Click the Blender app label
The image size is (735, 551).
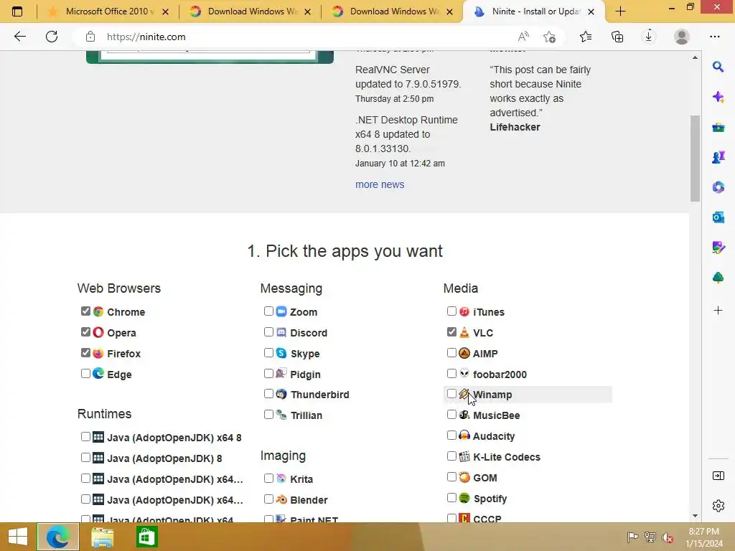(309, 500)
